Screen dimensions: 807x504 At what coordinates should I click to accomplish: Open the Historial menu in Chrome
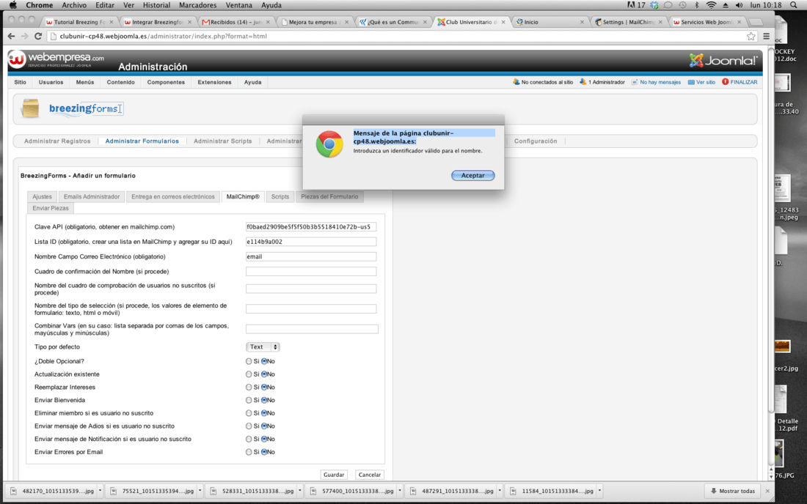[x=156, y=5]
